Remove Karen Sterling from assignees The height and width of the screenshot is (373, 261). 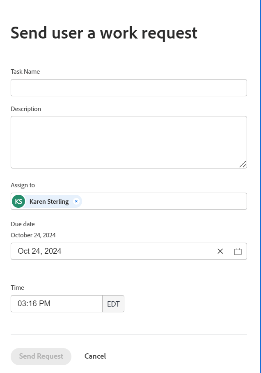point(76,201)
